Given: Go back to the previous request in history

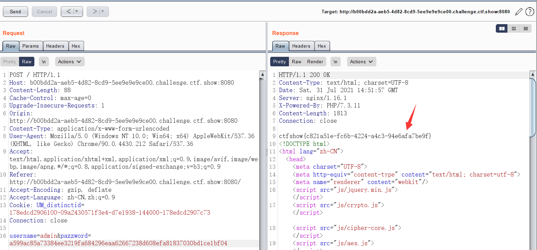Looking at the screenshot, I should point(69,12).
